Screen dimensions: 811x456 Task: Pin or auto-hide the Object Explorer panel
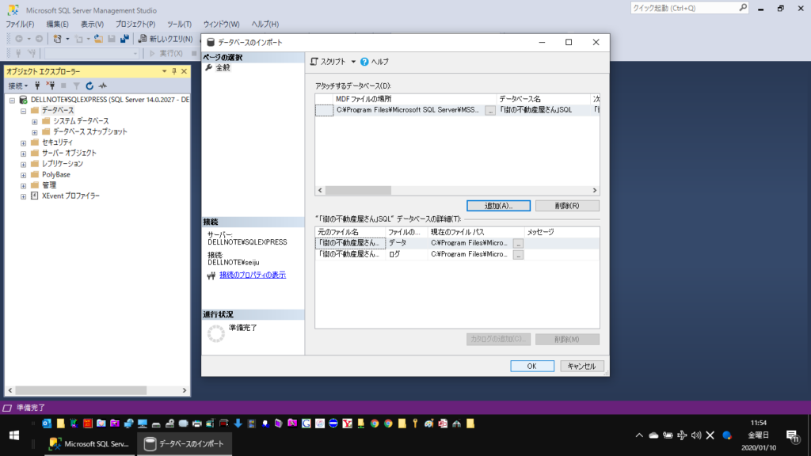174,71
